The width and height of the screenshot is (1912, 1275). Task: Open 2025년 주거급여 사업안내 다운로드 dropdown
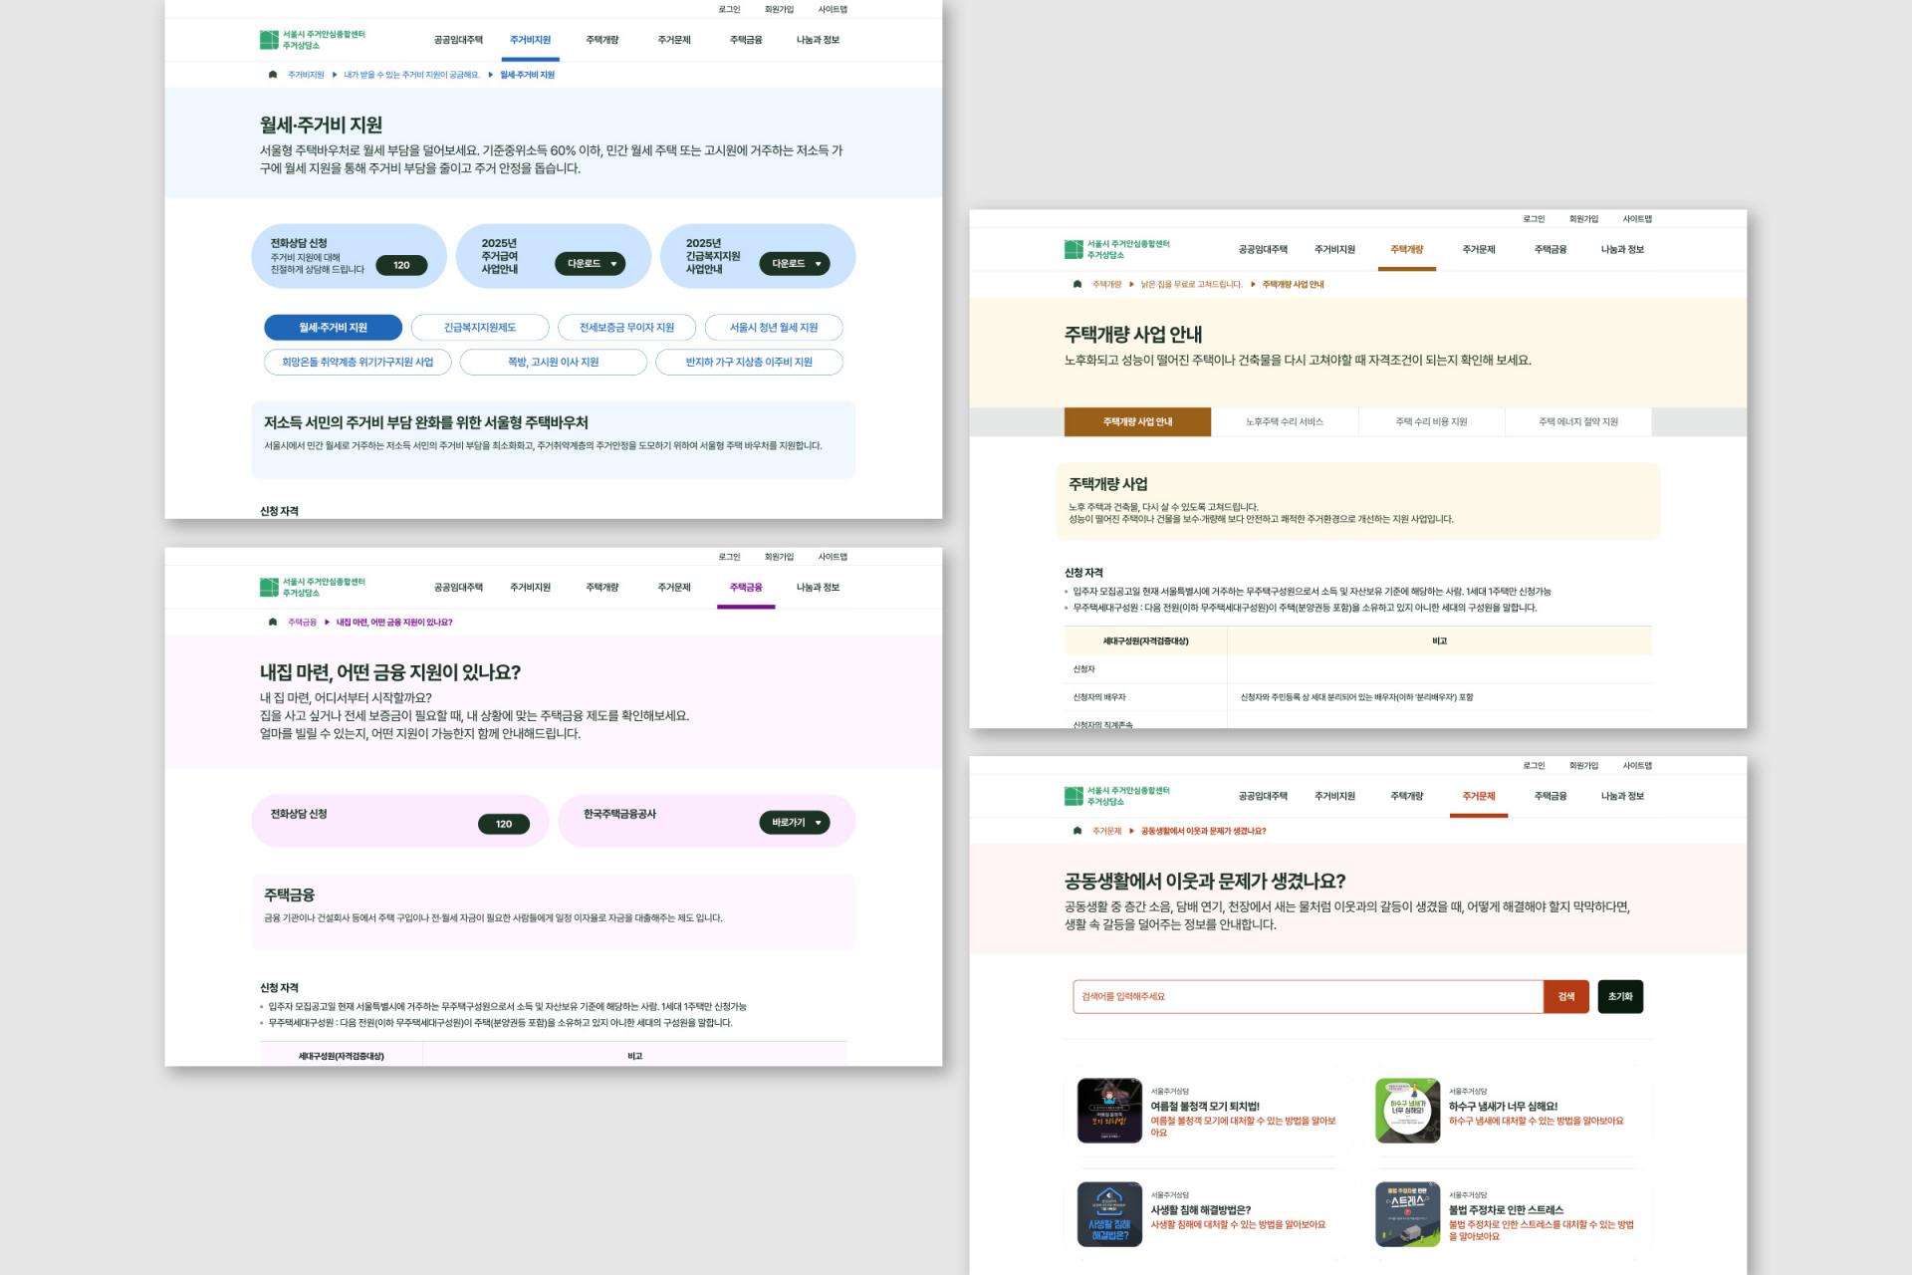(591, 264)
